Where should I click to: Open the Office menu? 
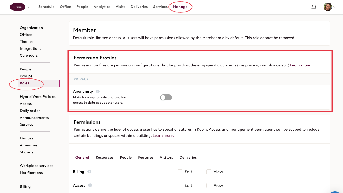65,7
